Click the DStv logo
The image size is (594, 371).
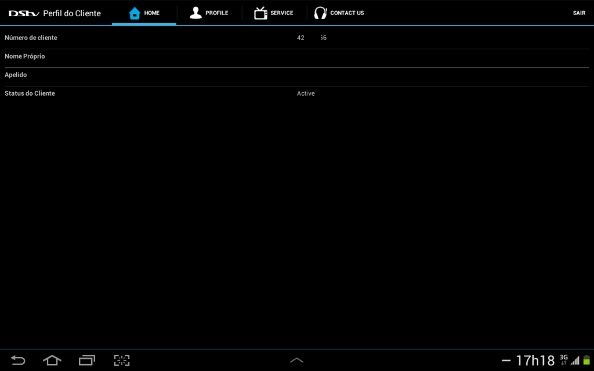[24, 13]
